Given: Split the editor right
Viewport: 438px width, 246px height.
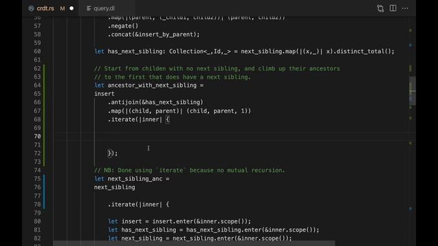Looking at the screenshot, I should pos(393,8).
